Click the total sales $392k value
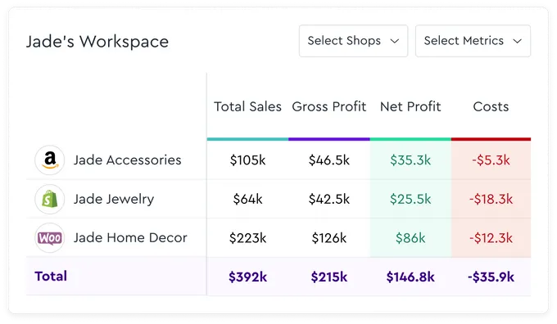 click(x=247, y=277)
